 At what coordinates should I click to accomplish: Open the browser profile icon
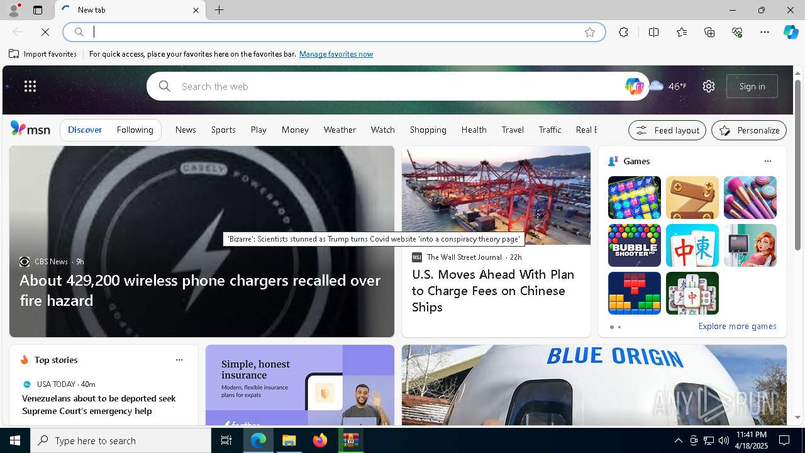[x=13, y=10]
